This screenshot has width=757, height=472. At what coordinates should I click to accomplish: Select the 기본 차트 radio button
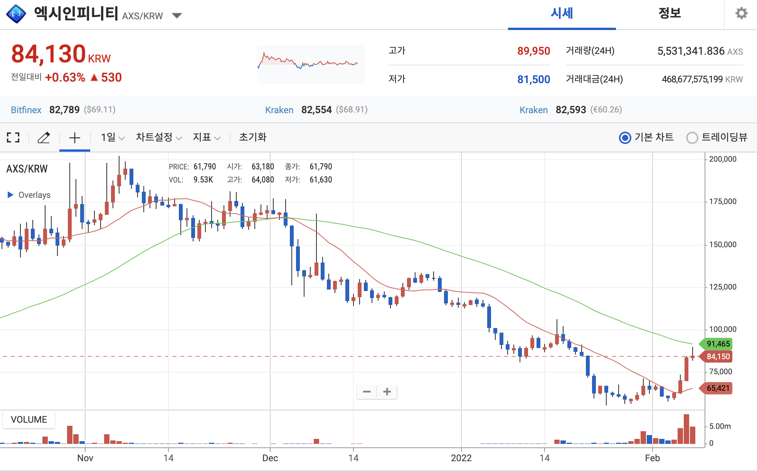pyautogui.click(x=625, y=137)
